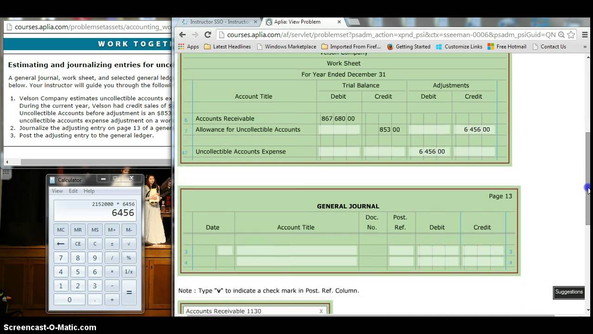Image resolution: width=593 pixels, height=334 pixels.
Task: Open the Apps shortcut in the bookmarks bar
Action: [188, 46]
